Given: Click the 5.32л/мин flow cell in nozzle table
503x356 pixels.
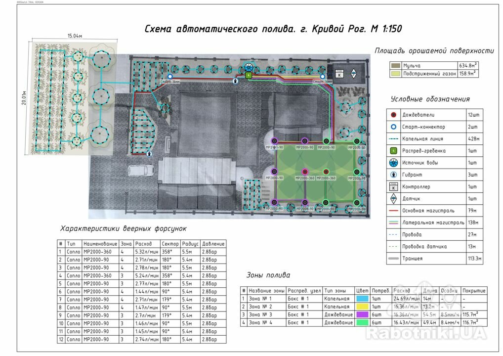Looking at the screenshot, I should [x=147, y=252].
